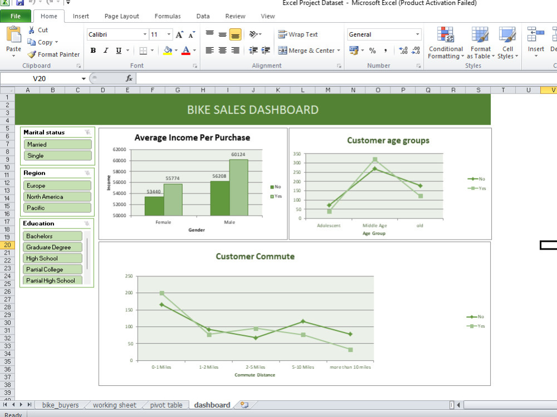This screenshot has width=557, height=417.
Task: Center text horizontally
Action: point(222,51)
